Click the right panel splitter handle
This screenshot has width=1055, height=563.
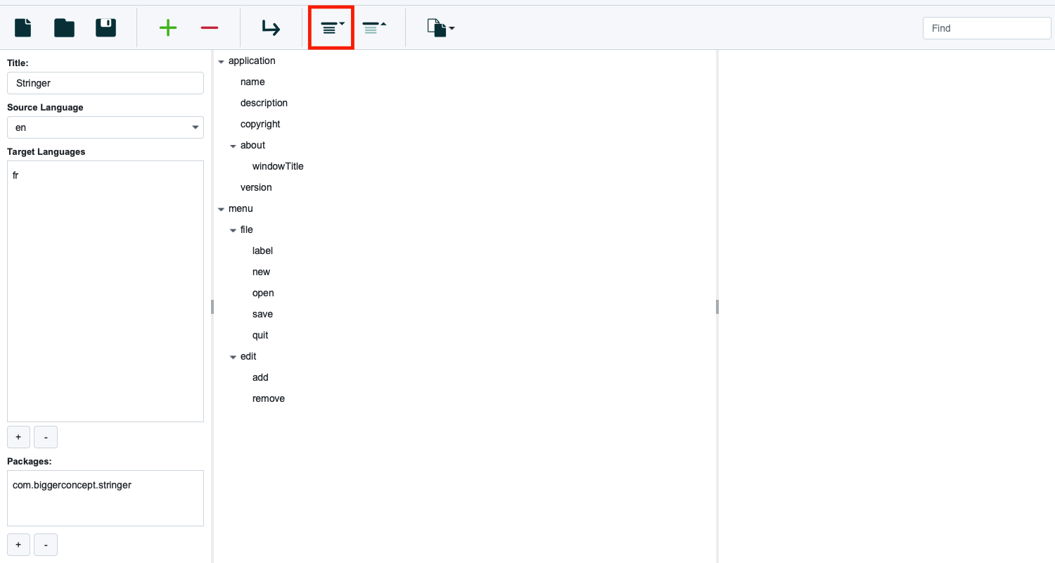717,306
